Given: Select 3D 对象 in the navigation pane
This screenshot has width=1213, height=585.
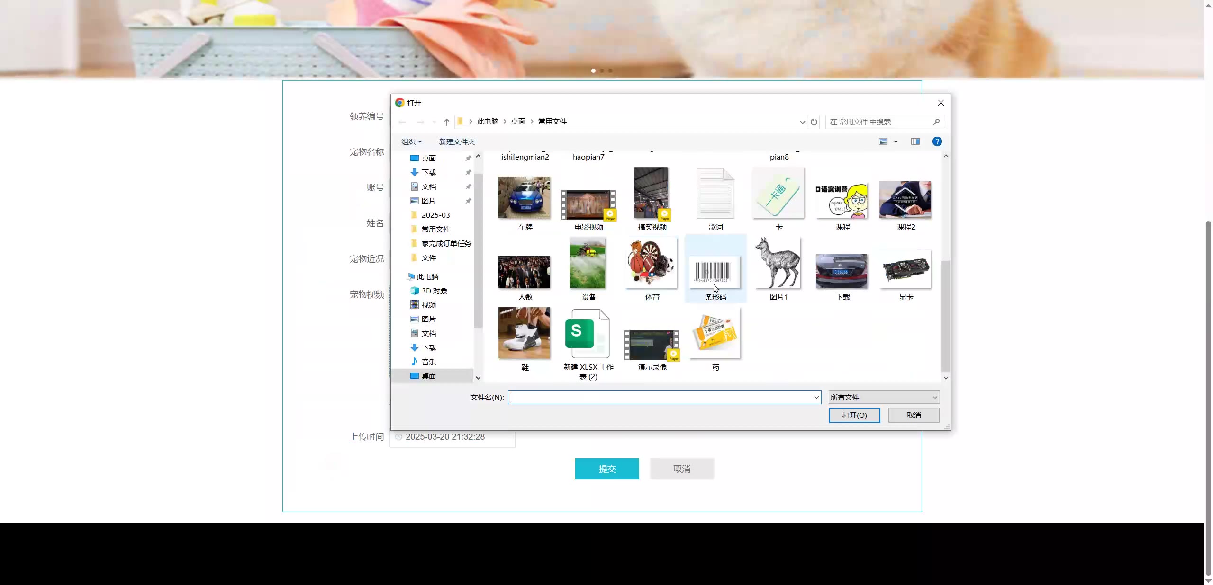Looking at the screenshot, I should tap(434, 291).
